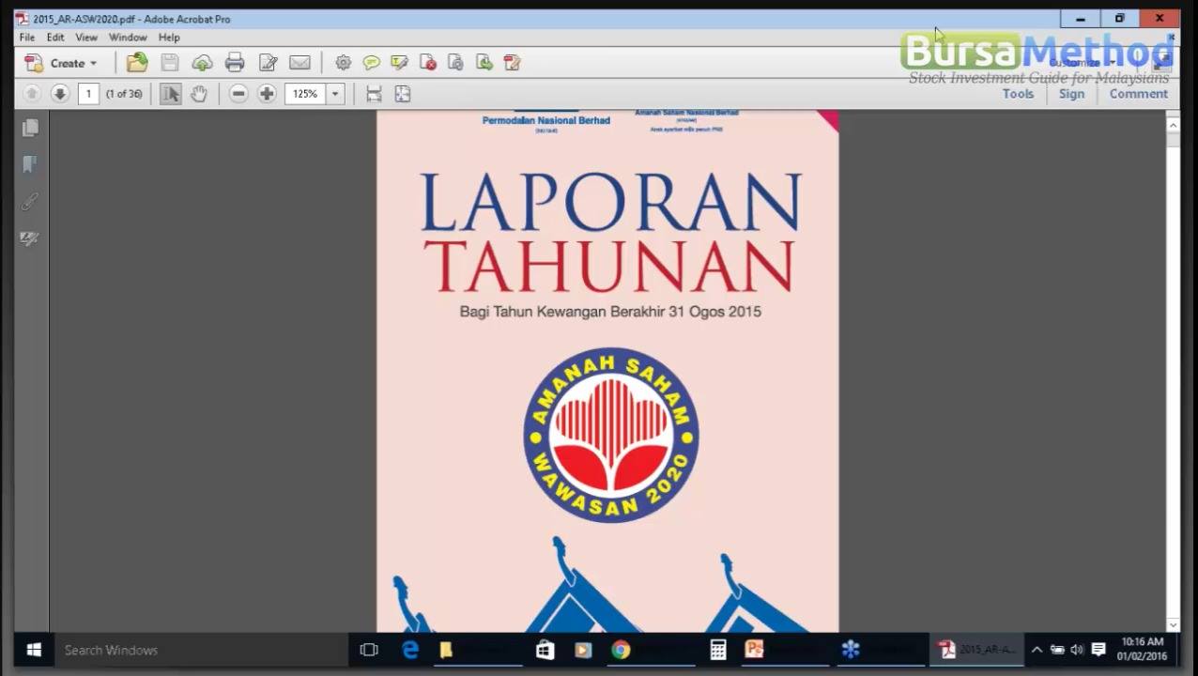Click the Acrobat 2015_AR-A taskbar button
The image size is (1198, 676).
pos(978,650)
